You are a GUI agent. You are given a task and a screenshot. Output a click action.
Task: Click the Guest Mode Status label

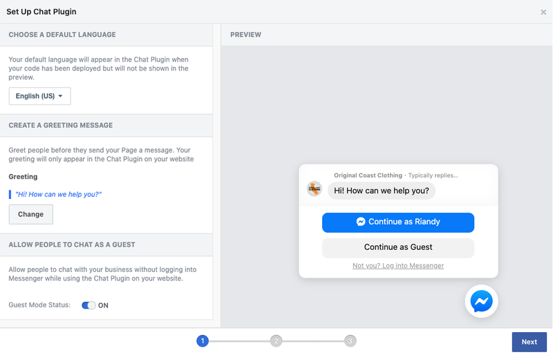pyautogui.click(x=39, y=305)
